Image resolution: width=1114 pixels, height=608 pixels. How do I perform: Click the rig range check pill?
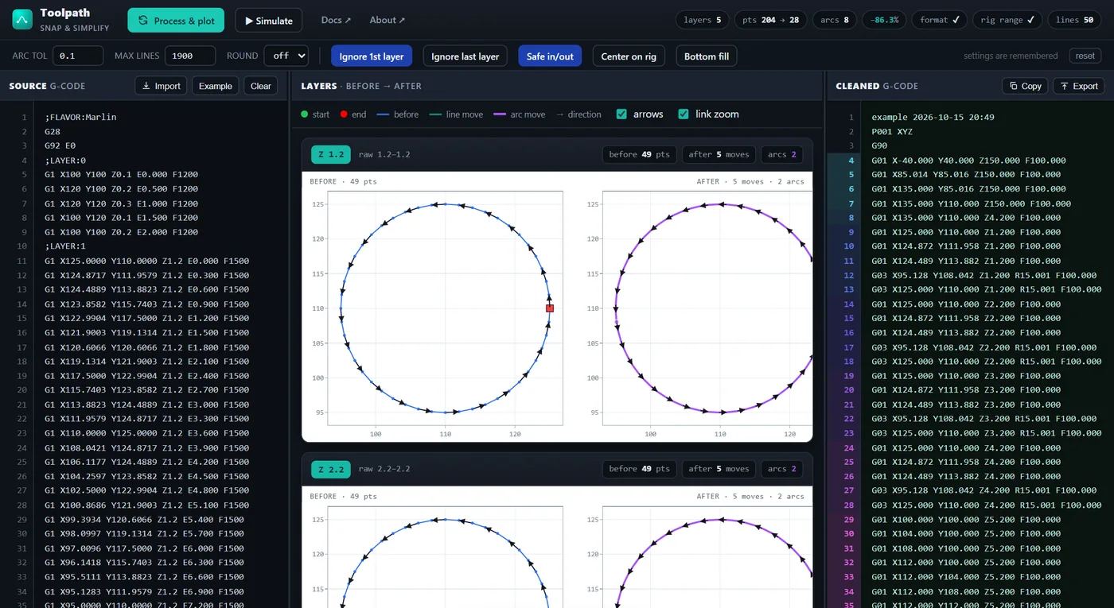pos(1007,20)
